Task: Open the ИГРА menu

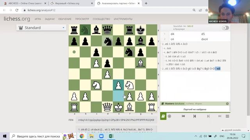Action: coord(38,19)
